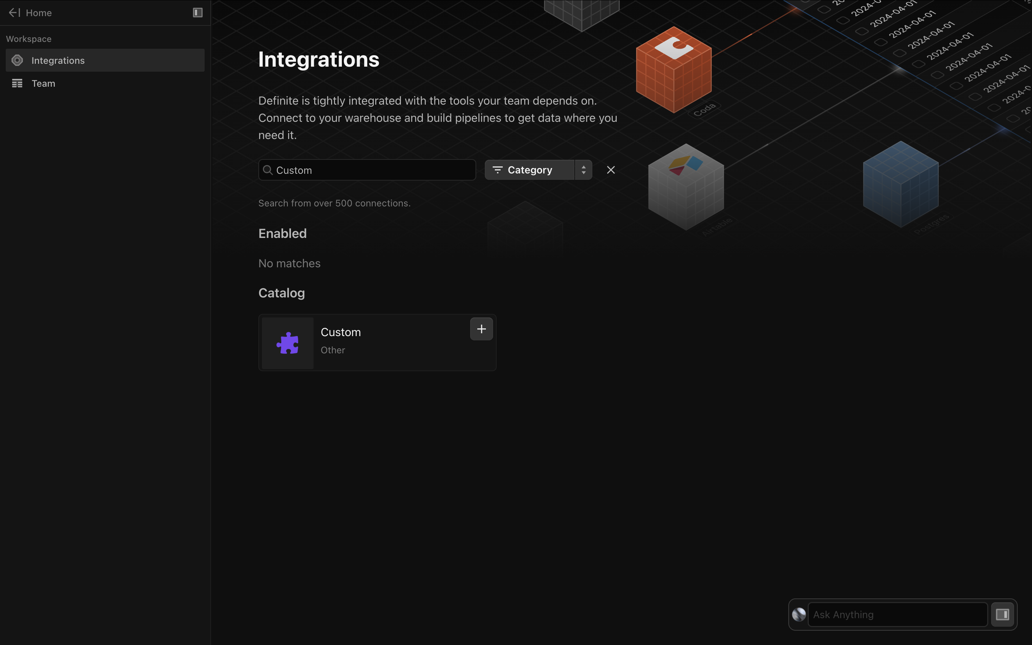The height and width of the screenshot is (645, 1032).
Task: Open the Team workspace item
Action: click(x=43, y=83)
